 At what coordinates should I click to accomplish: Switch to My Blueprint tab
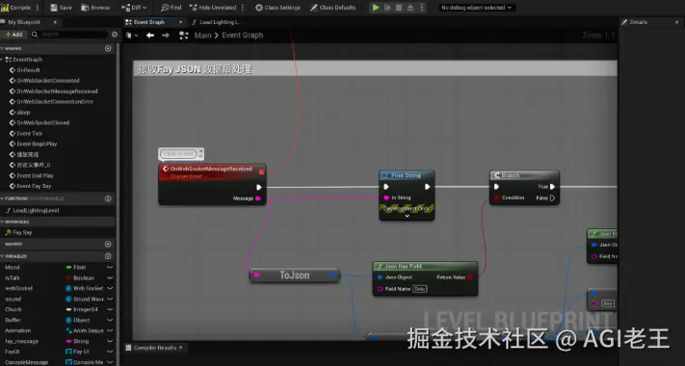click(x=24, y=22)
